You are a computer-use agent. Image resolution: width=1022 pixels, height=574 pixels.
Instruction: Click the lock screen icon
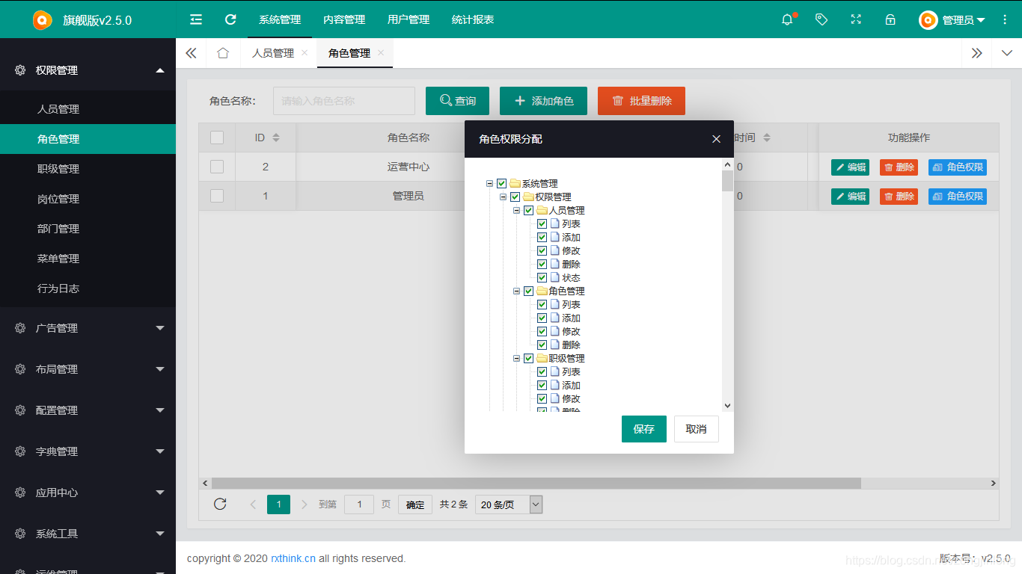890,19
